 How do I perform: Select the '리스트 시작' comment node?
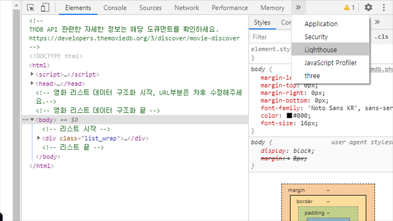(x=76, y=129)
